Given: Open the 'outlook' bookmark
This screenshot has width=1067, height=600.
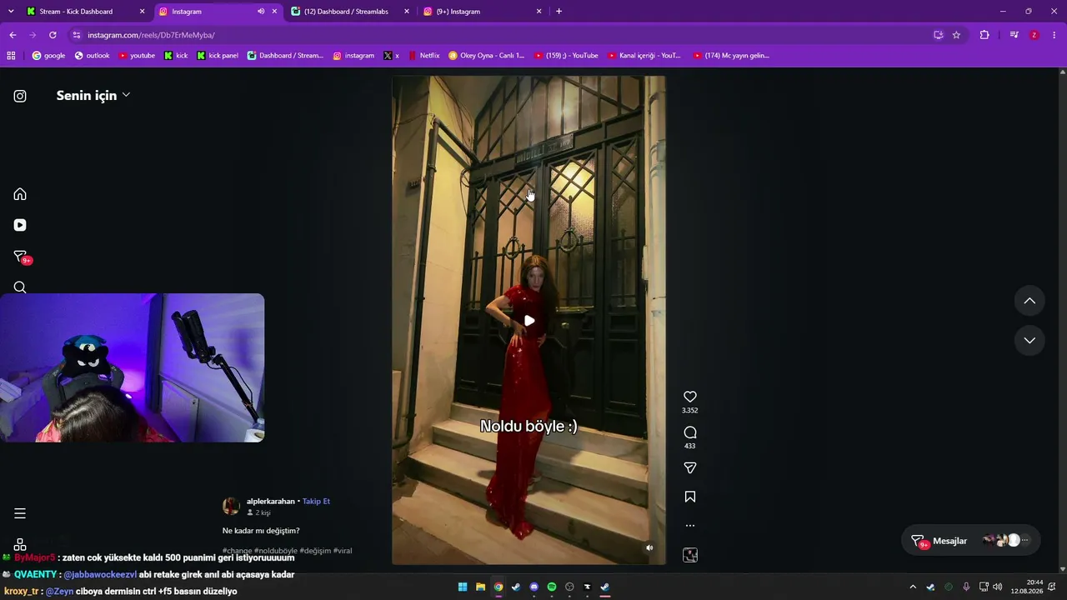Looking at the screenshot, I should [x=92, y=56].
